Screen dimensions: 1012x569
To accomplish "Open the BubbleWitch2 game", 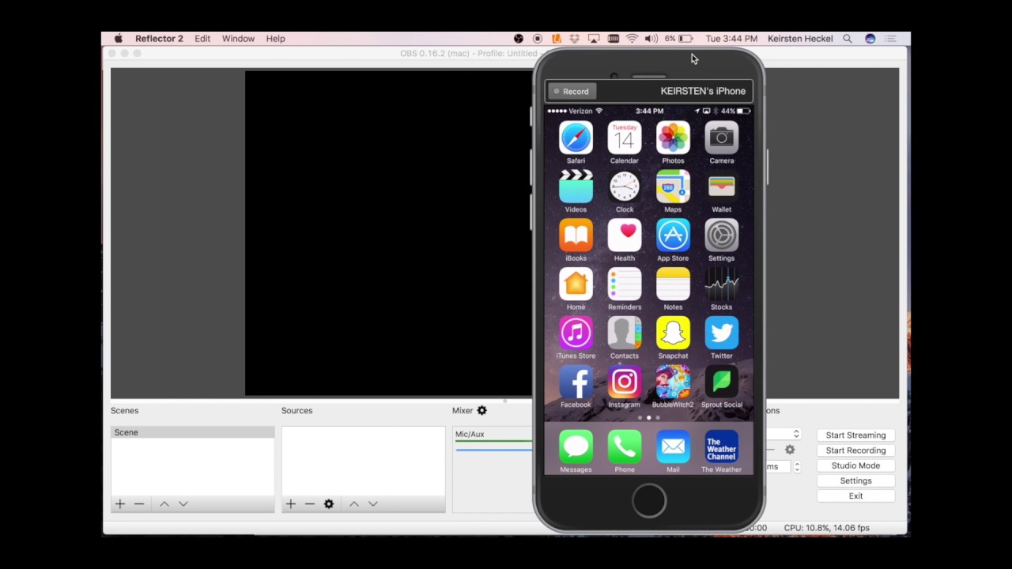I will point(673,382).
